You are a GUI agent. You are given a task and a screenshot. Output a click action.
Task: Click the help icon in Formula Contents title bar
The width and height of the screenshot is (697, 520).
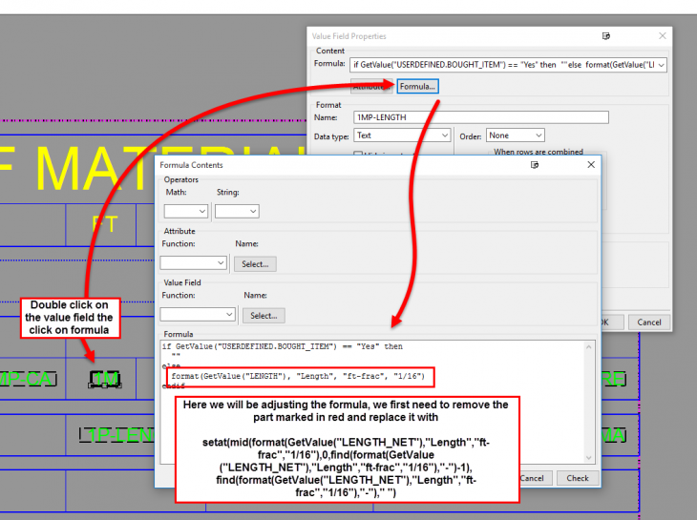coord(535,165)
